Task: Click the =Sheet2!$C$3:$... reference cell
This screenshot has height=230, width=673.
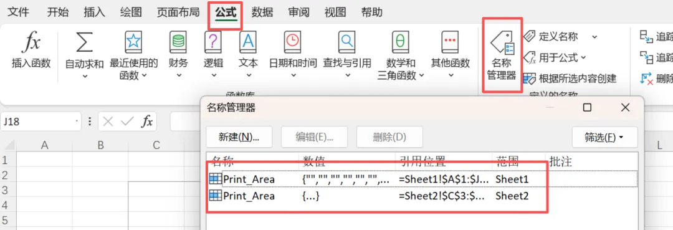Action: click(441, 196)
